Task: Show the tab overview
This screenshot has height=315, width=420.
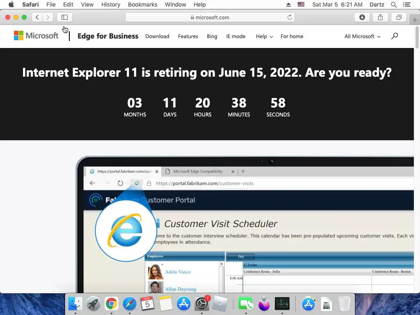Action: 399,17
